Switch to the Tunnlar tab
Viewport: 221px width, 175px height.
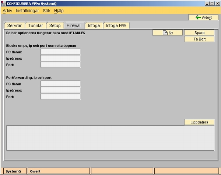pyautogui.click(x=36, y=25)
